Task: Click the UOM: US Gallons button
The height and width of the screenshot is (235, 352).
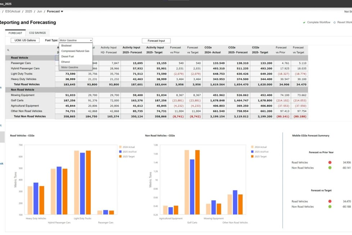Action: point(25,40)
